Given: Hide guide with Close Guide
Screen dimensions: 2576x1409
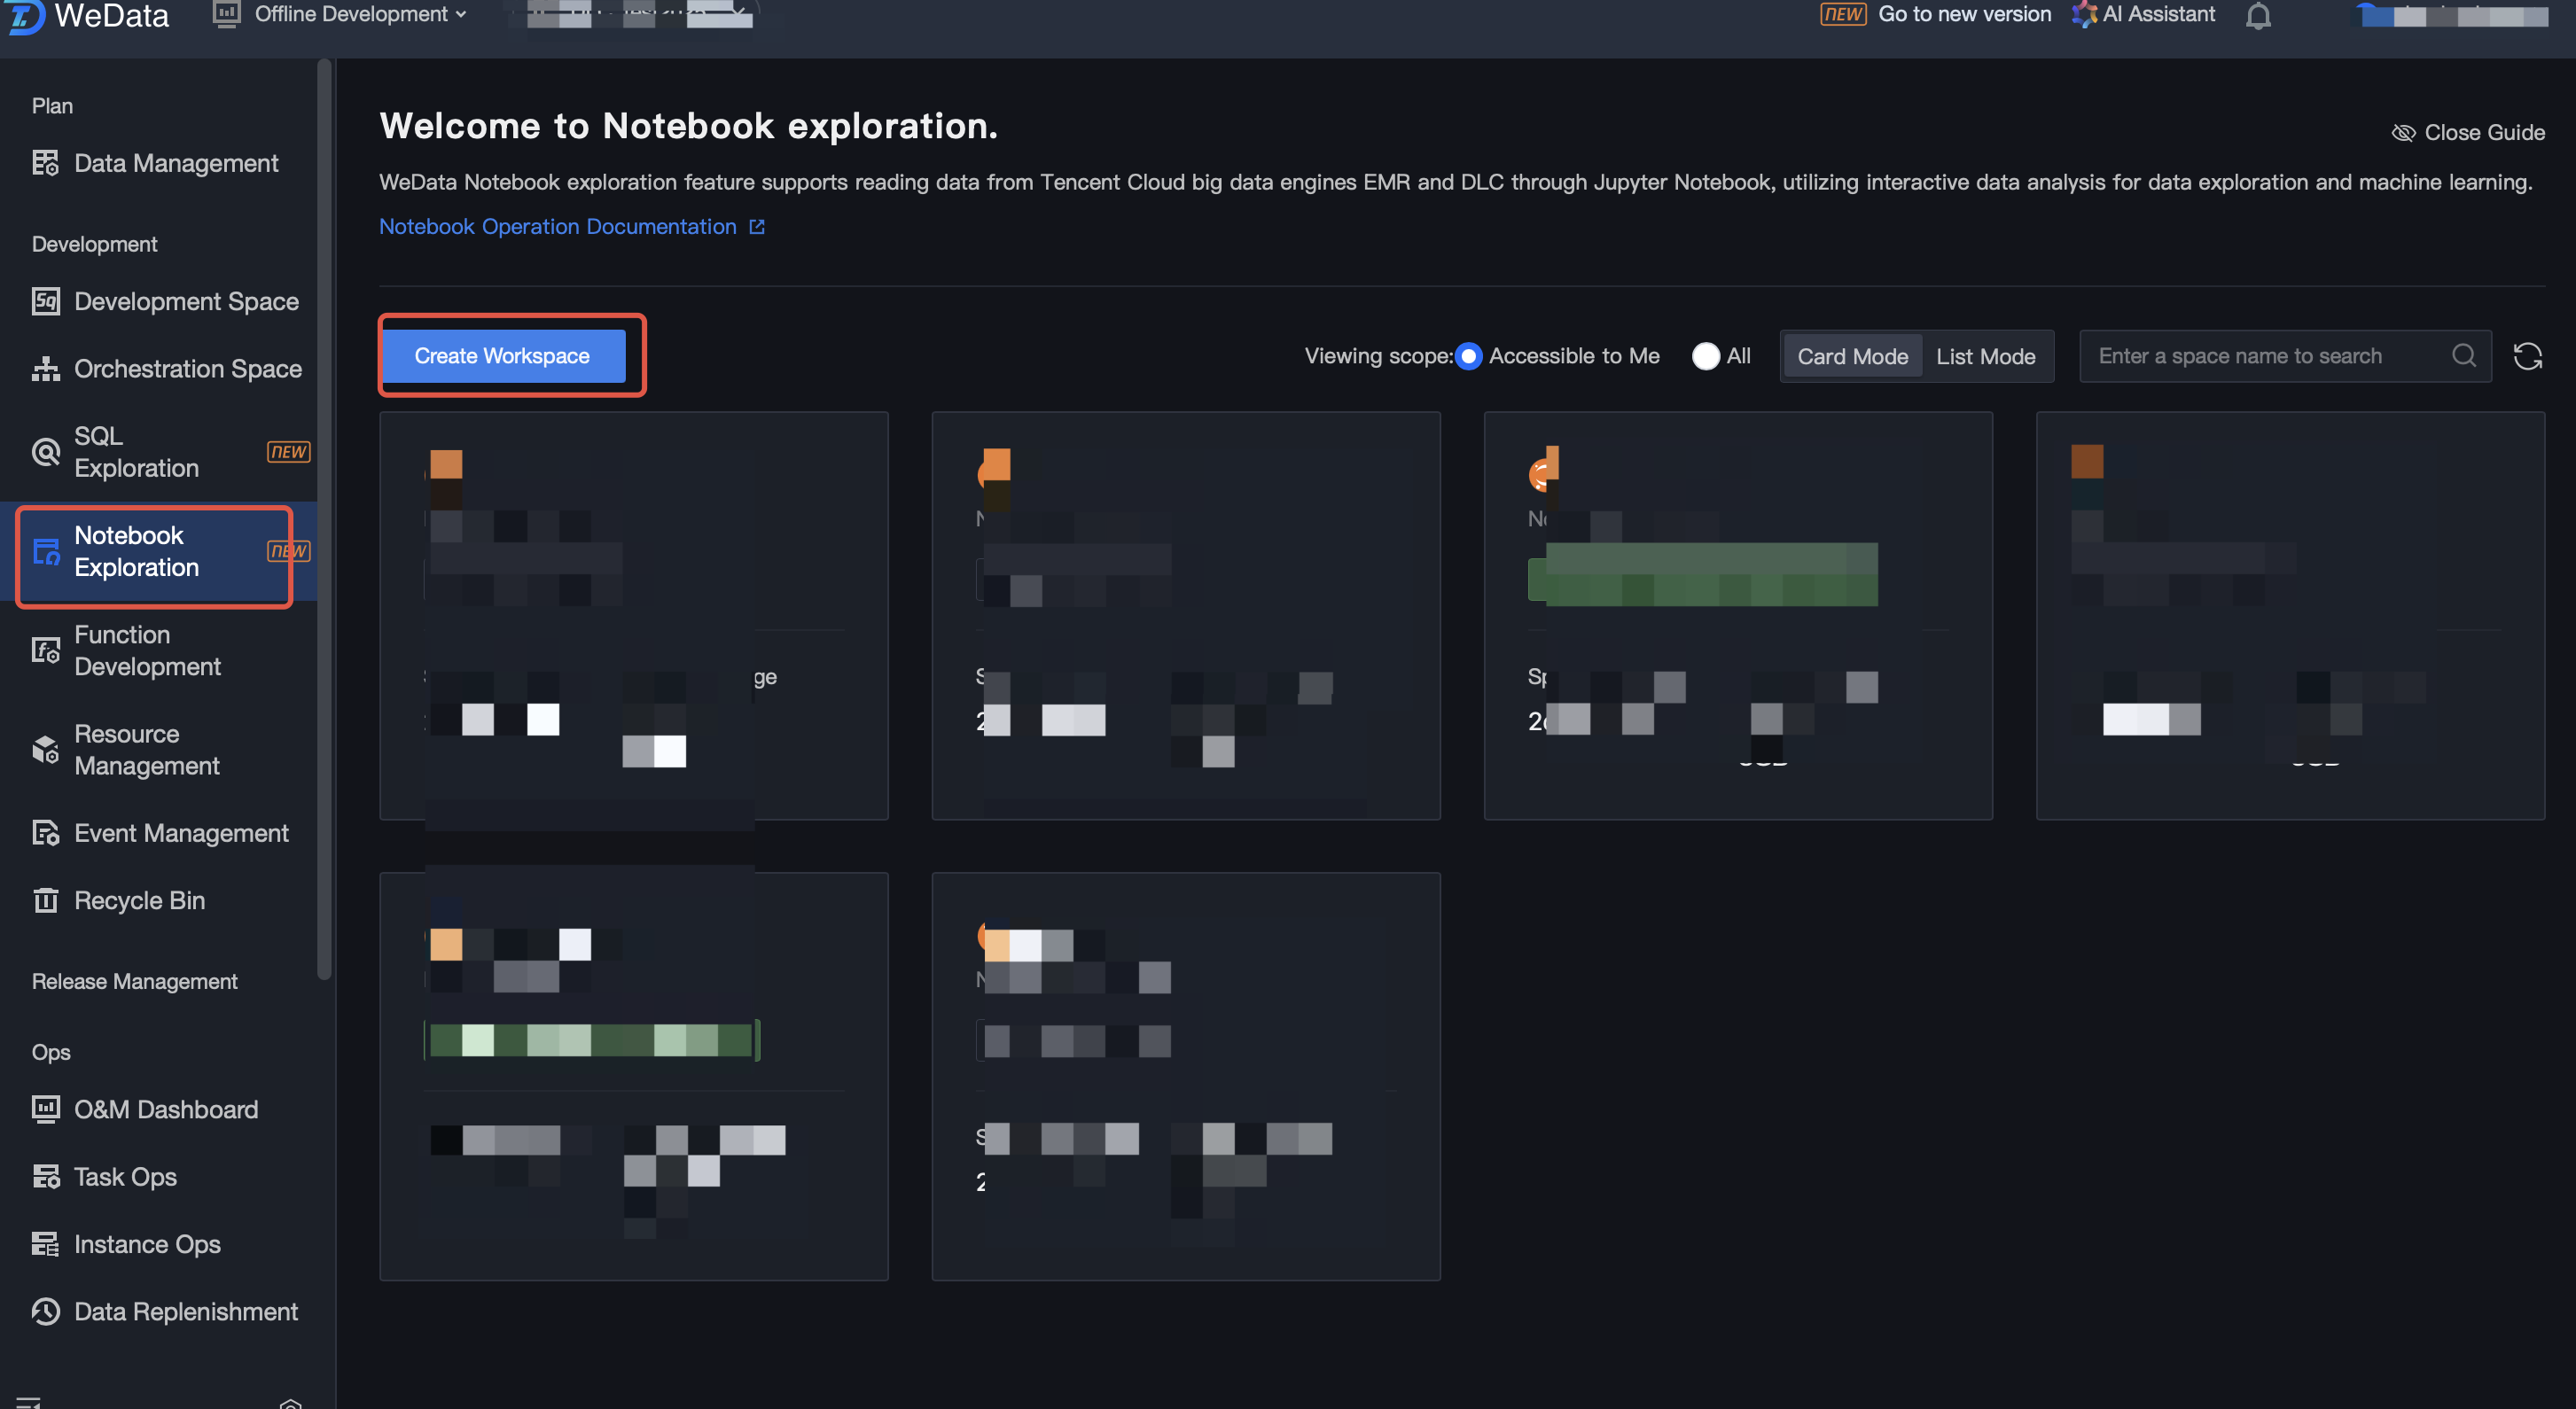Looking at the screenshot, I should (x=2468, y=132).
